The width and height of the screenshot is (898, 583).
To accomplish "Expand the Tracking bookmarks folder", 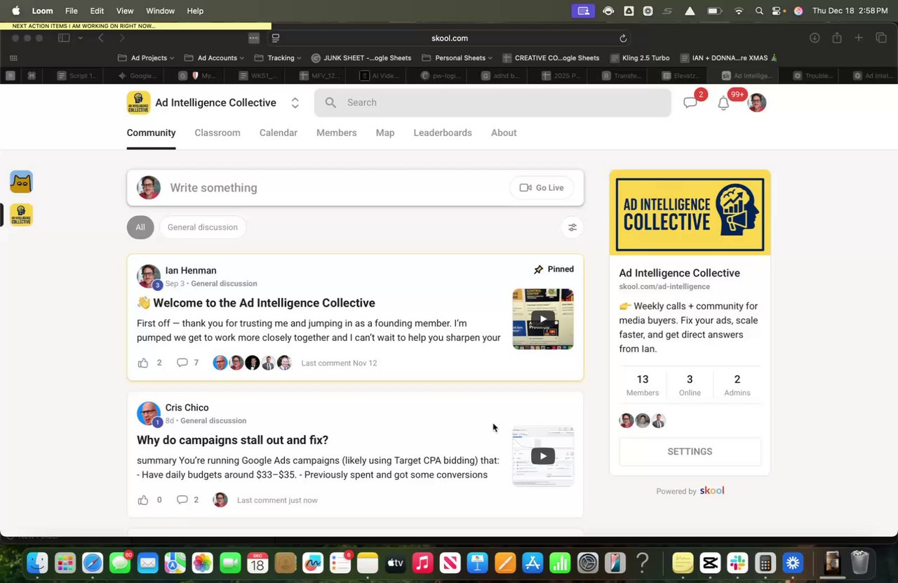I will tap(278, 58).
